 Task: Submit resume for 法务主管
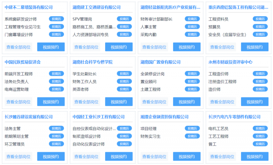pyautogui.click(x=56, y=128)
